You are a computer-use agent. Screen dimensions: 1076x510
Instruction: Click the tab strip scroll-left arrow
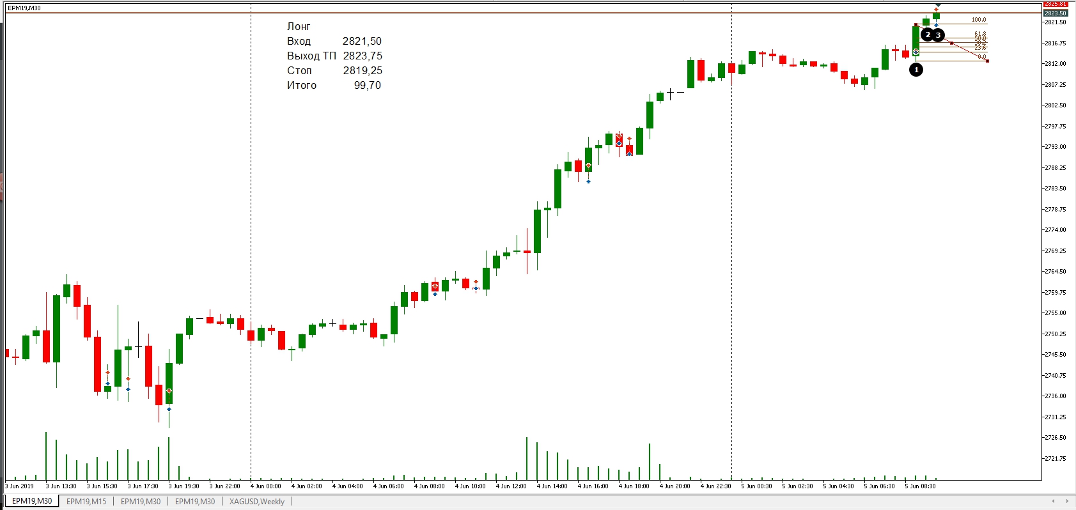point(1053,501)
